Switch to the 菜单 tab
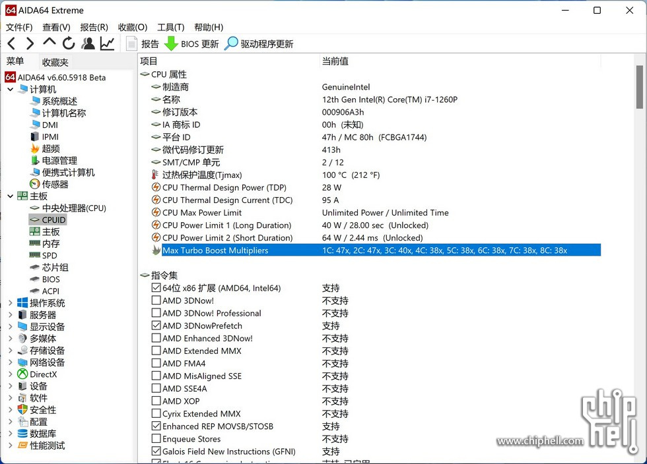This screenshot has width=647, height=464. tap(15, 61)
